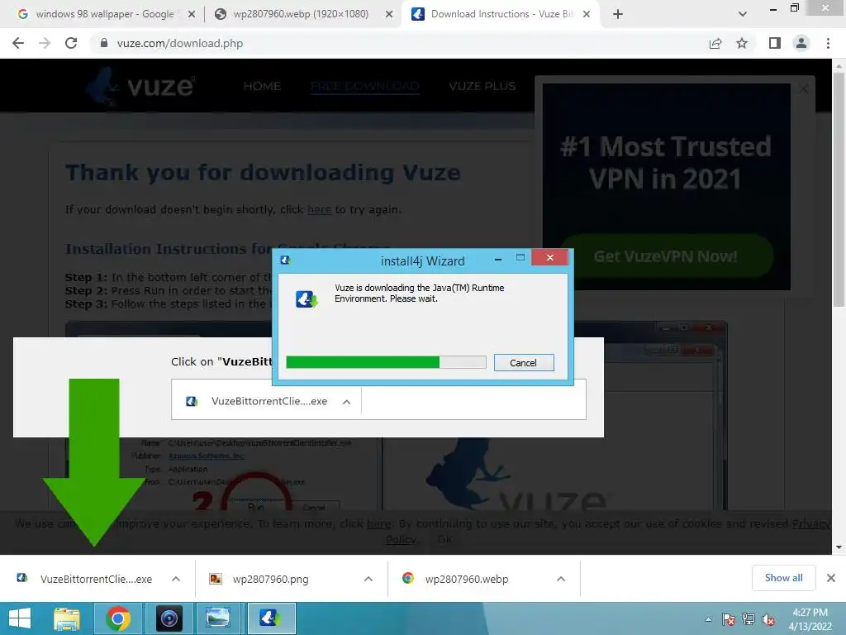Bookmark this page with star icon

click(742, 43)
